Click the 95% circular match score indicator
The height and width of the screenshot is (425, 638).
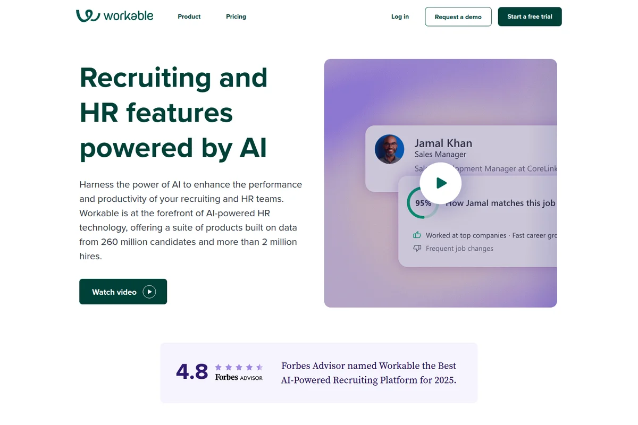coord(423,203)
